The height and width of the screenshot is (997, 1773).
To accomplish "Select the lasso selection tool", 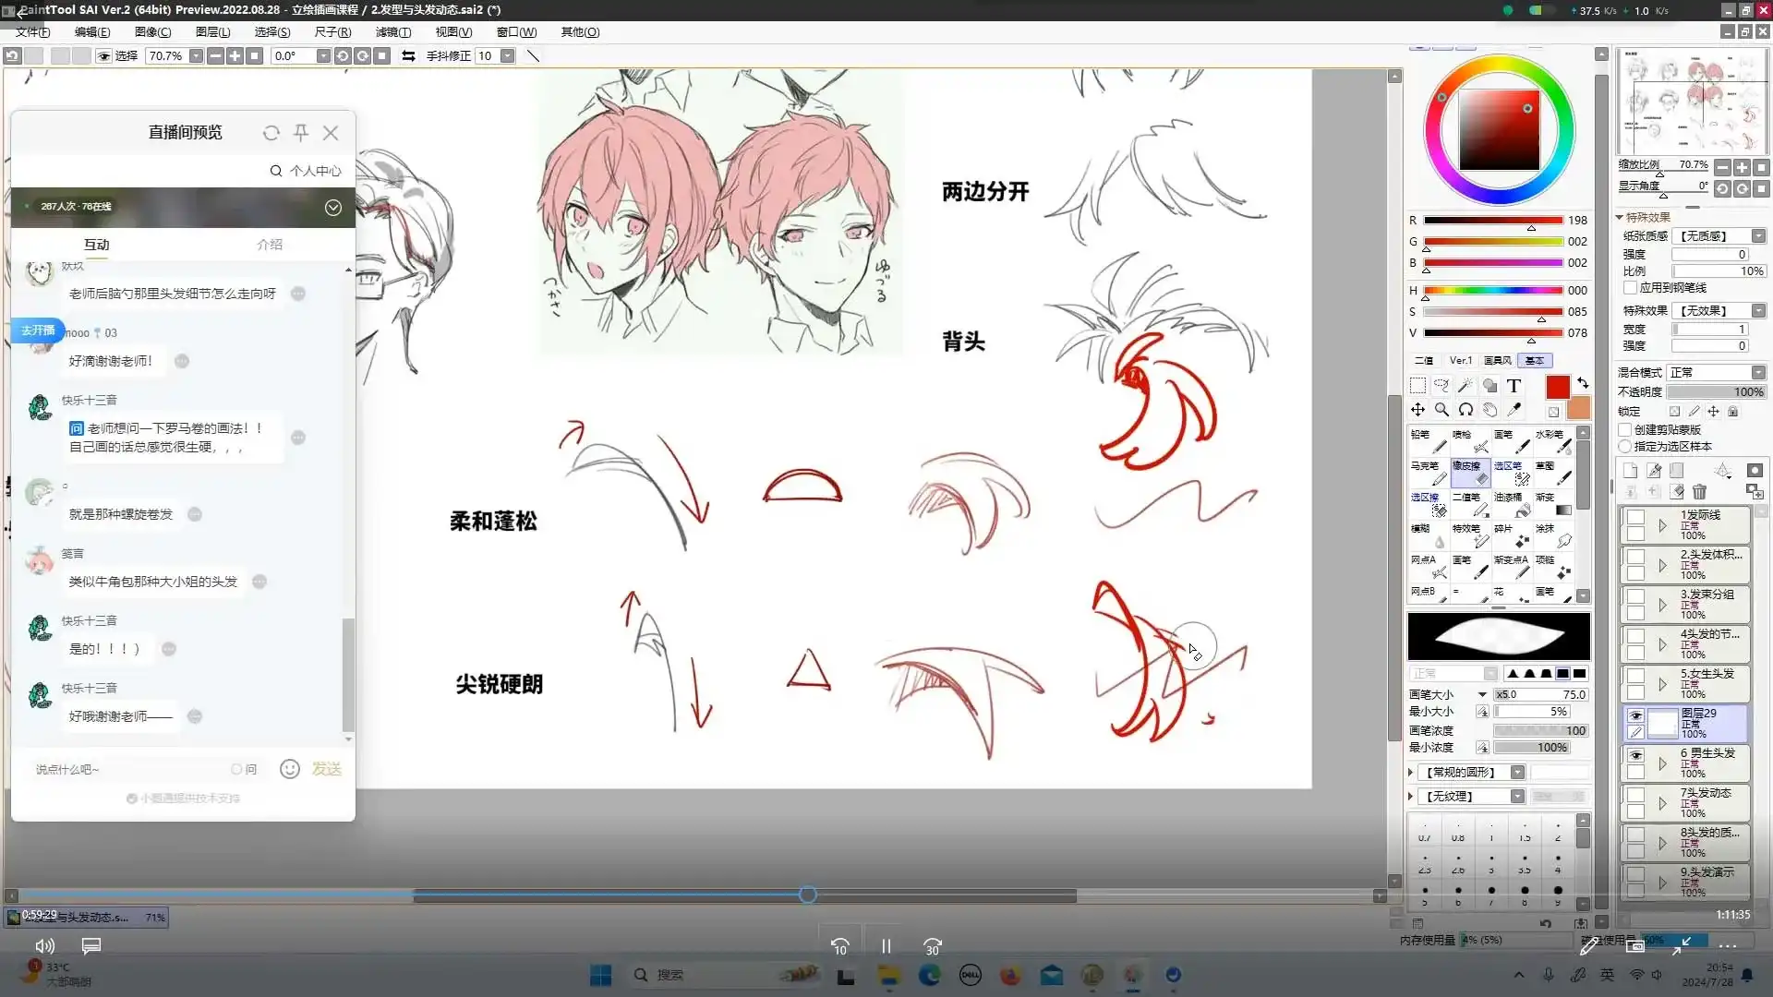I will (1441, 386).
